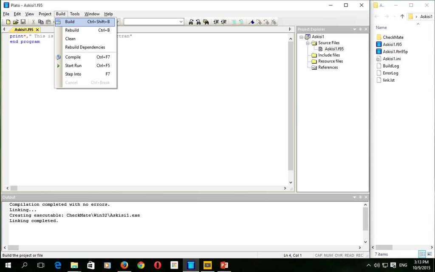Open the toolbar combo box dropdown
435x272 pixels.
pos(181,22)
